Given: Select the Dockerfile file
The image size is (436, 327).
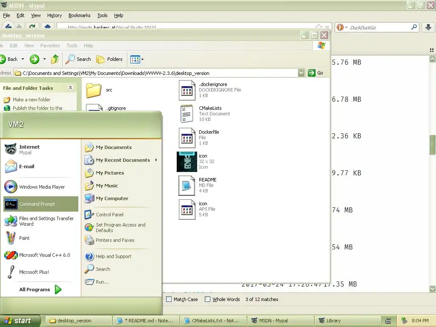Looking at the screenshot, I should (x=199, y=138).
